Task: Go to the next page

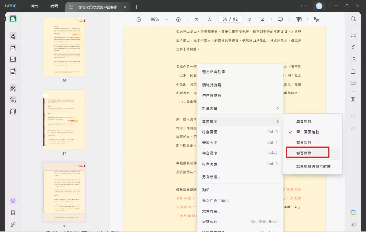Action: (249, 19)
